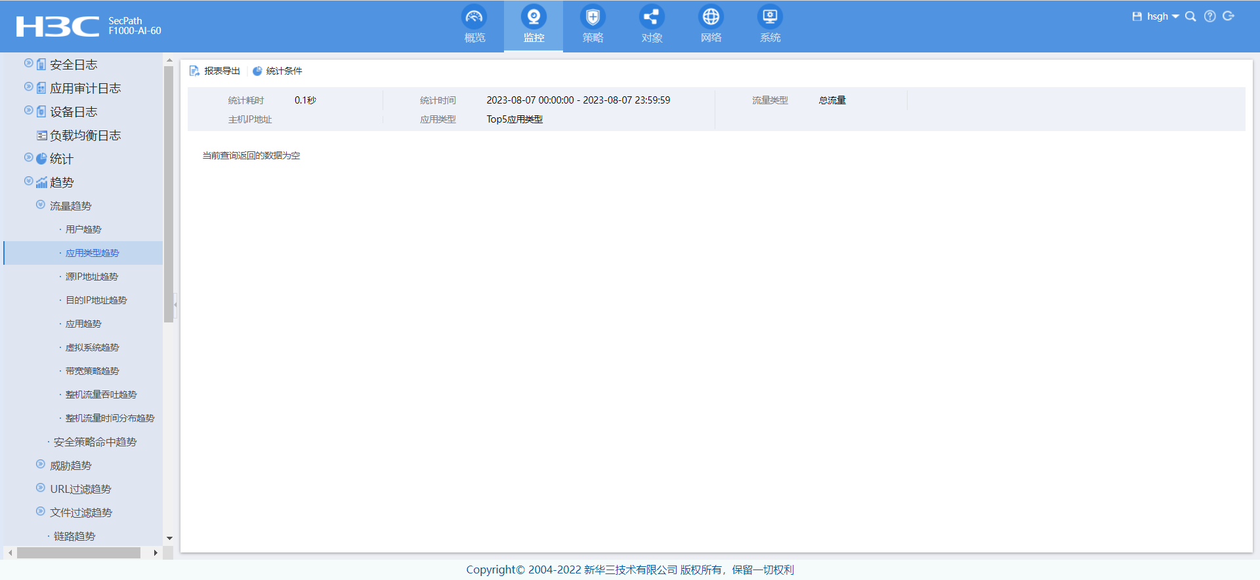
Task: Select 虚拟系统趋势 in the tree
Action: tap(93, 347)
